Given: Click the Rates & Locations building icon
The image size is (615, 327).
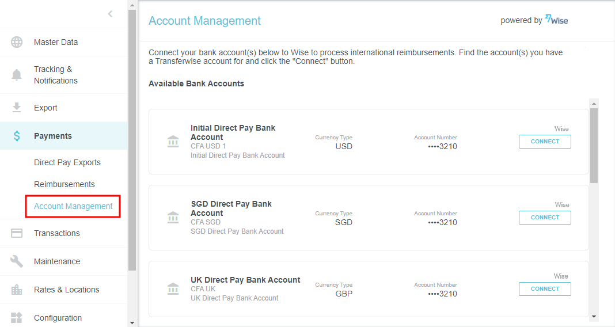Looking at the screenshot, I should click(17, 290).
